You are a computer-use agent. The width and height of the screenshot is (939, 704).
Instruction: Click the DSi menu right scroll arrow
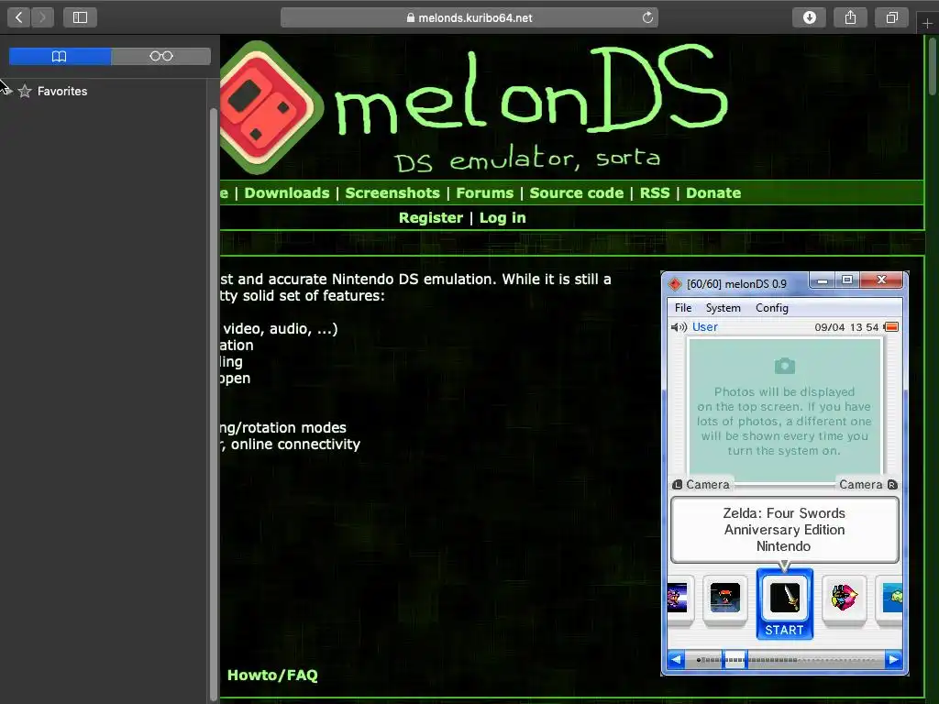click(893, 660)
